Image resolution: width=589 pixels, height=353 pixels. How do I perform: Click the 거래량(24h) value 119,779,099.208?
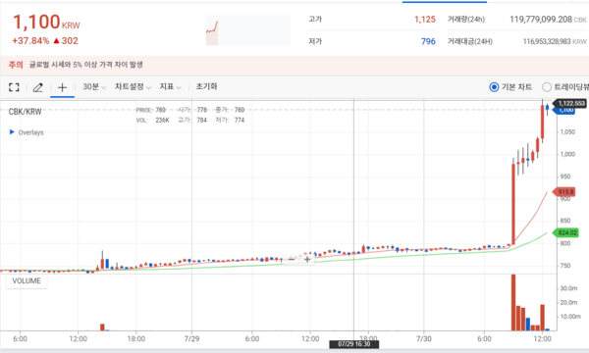541,20
